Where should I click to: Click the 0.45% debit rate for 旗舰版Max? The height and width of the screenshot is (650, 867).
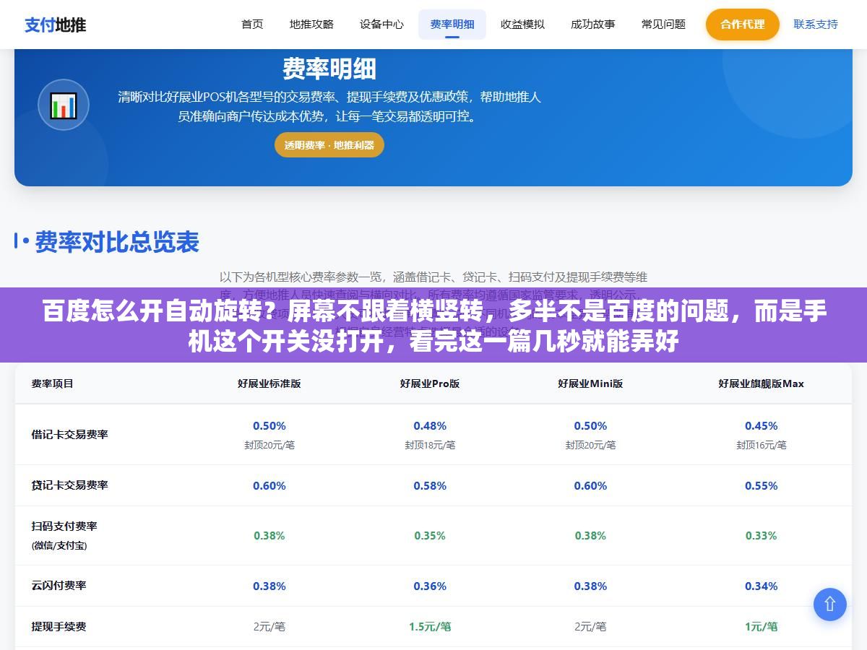click(761, 426)
